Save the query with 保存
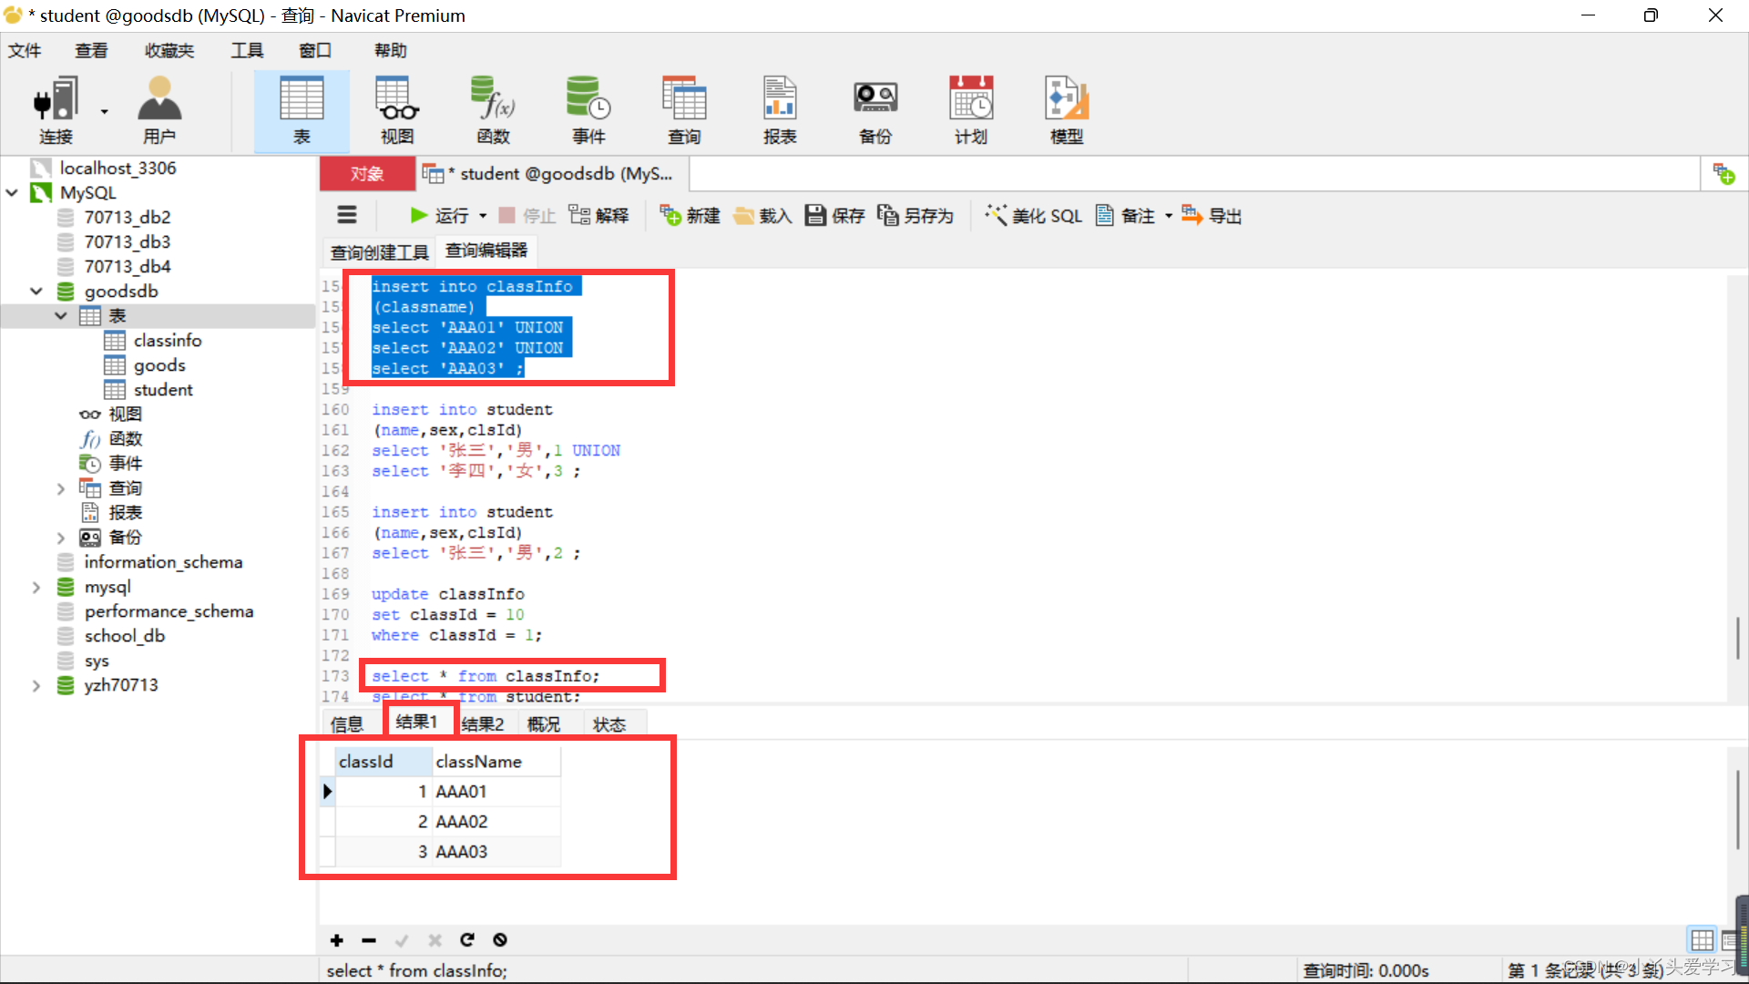 point(834,215)
